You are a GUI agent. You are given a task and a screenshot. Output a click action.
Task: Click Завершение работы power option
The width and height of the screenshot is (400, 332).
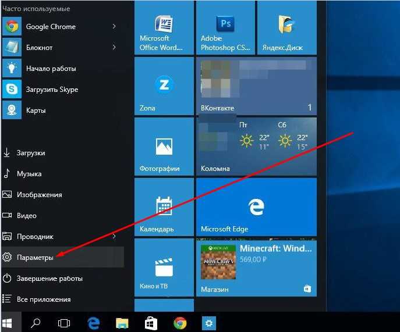[x=62, y=279]
